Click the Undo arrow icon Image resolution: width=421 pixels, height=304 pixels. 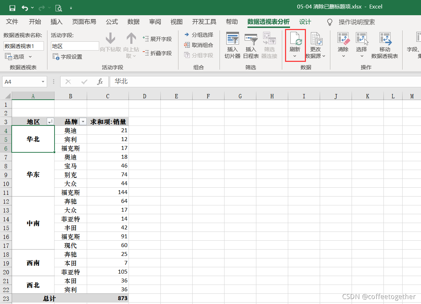pos(25,8)
